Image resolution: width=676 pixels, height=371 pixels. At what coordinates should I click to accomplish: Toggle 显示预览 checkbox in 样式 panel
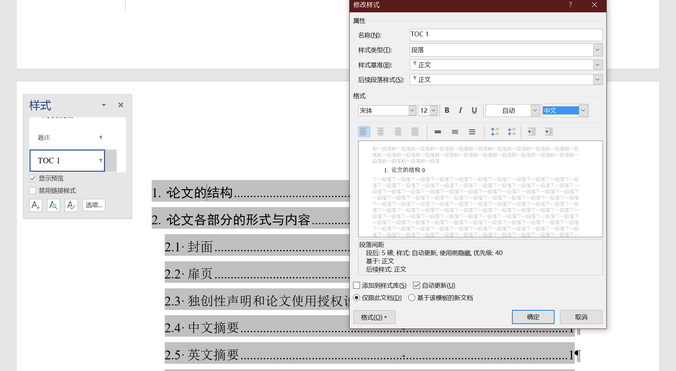click(33, 178)
